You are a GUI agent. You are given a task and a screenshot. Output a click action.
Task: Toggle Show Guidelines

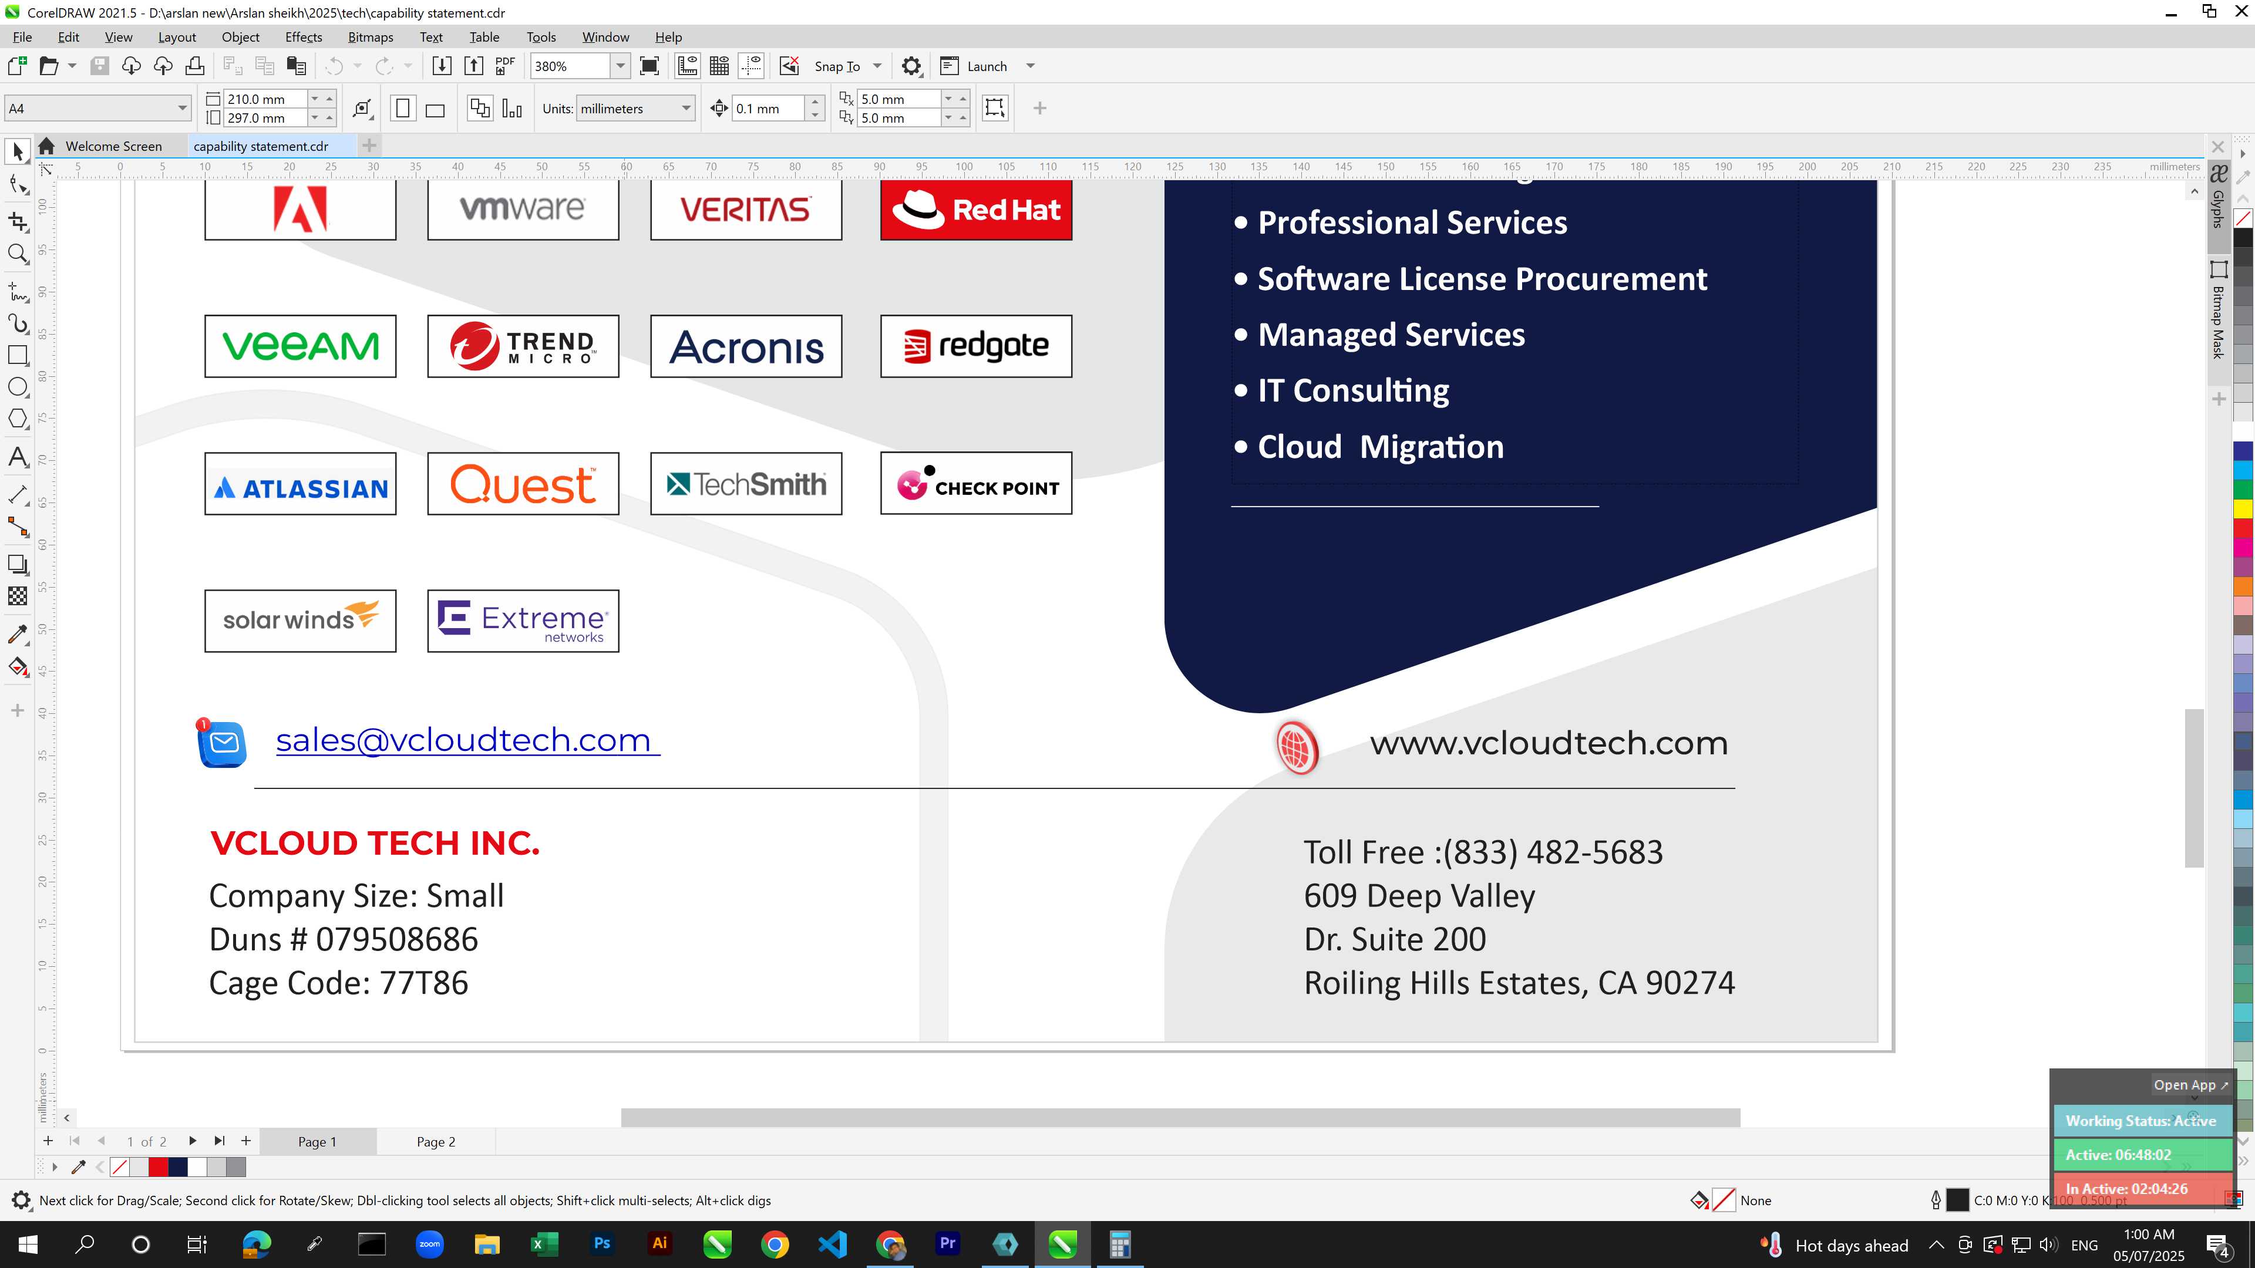coord(751,66)
